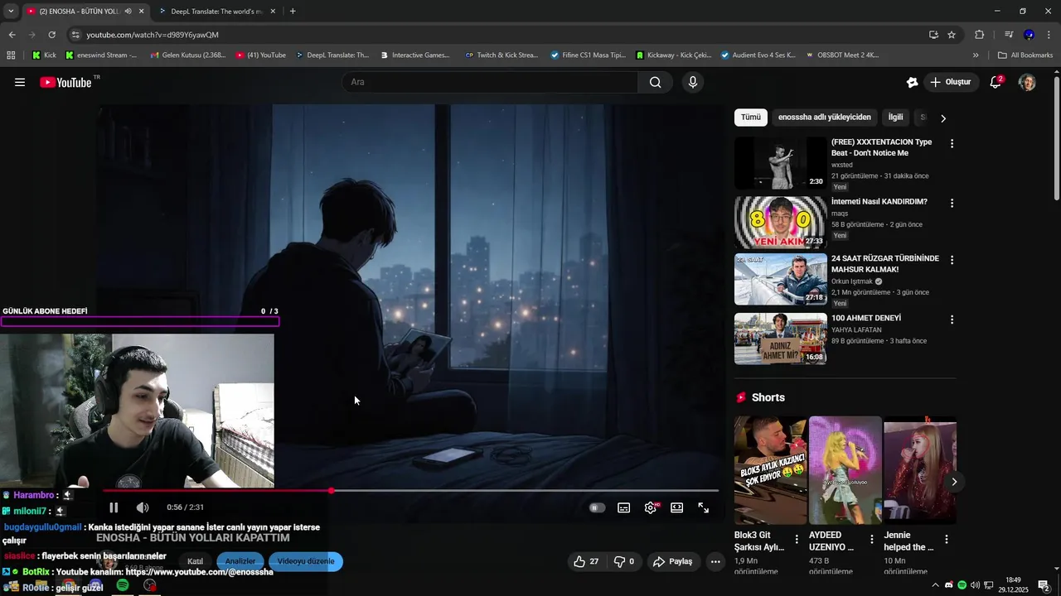1061x596 pixels.
Task: Open the XXXTENTACION Type Beat thumbnail
Action: (x=780, y=163)
